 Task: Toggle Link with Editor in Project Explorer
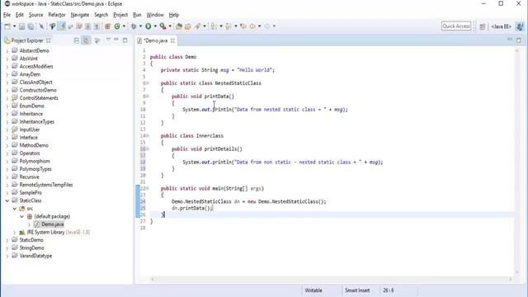pyautogui.click(x=86, y=40)
